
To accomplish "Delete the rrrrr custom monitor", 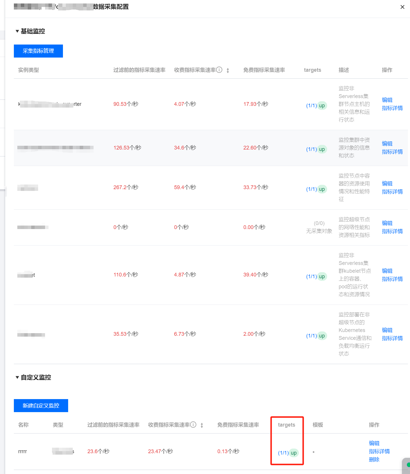I will pyautogui.click(x=374, y=460).
